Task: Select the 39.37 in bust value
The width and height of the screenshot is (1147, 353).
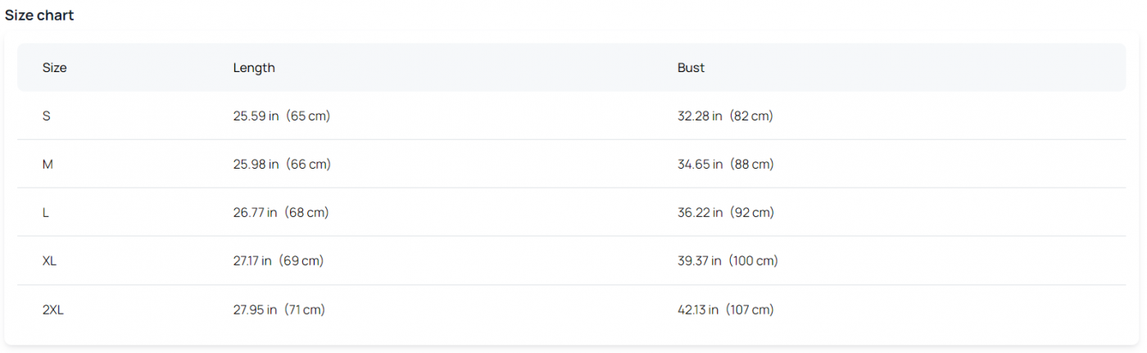Action: coord(700,261)
